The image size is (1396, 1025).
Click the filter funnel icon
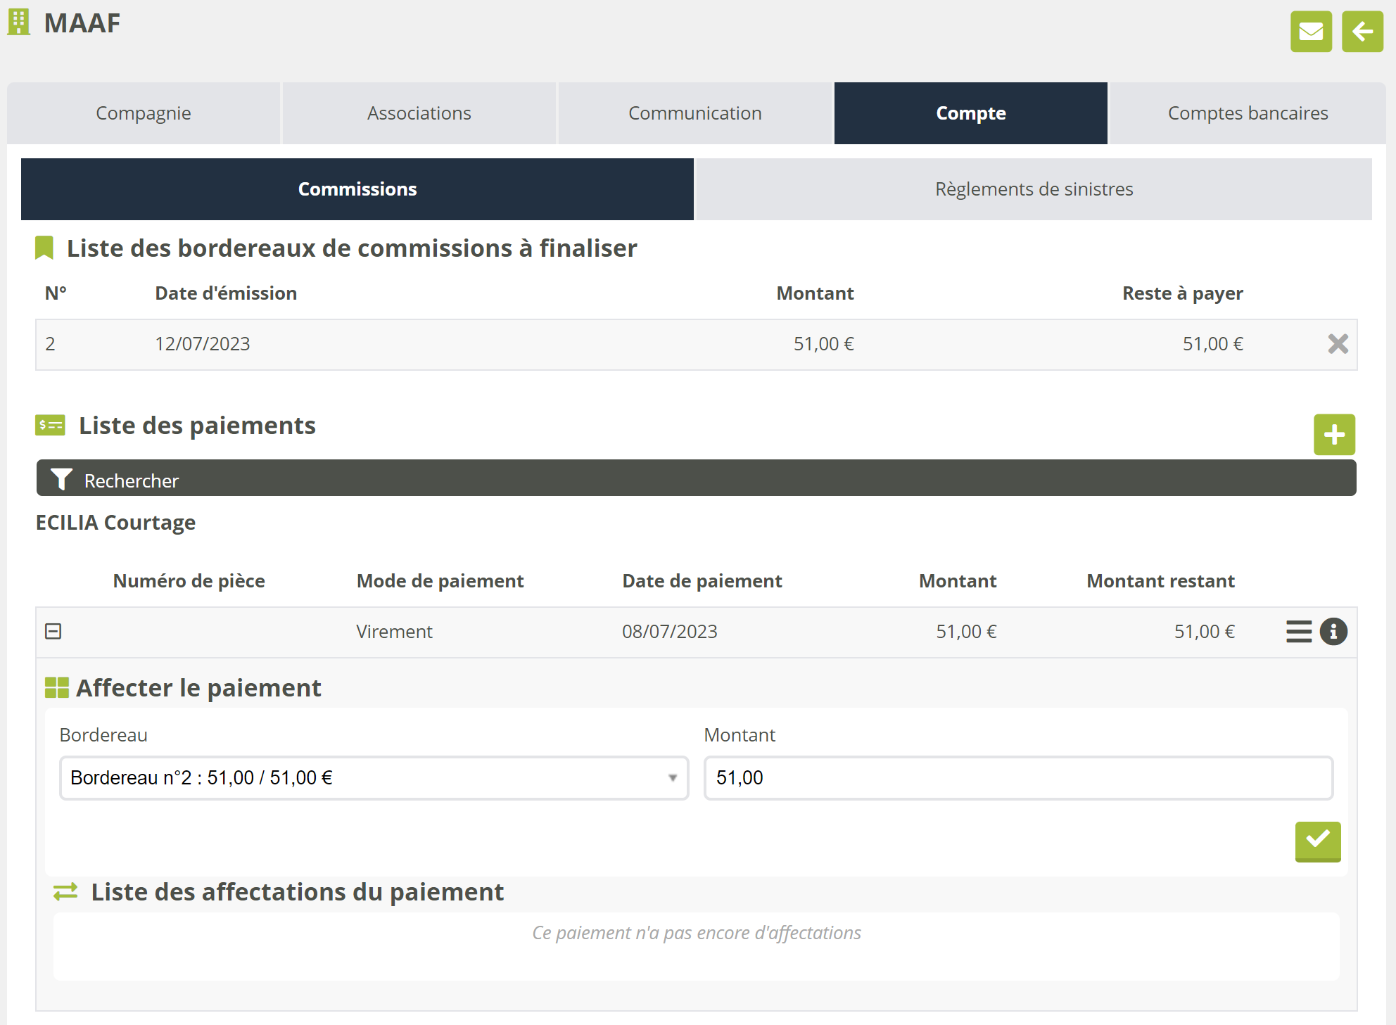(61, 480)
